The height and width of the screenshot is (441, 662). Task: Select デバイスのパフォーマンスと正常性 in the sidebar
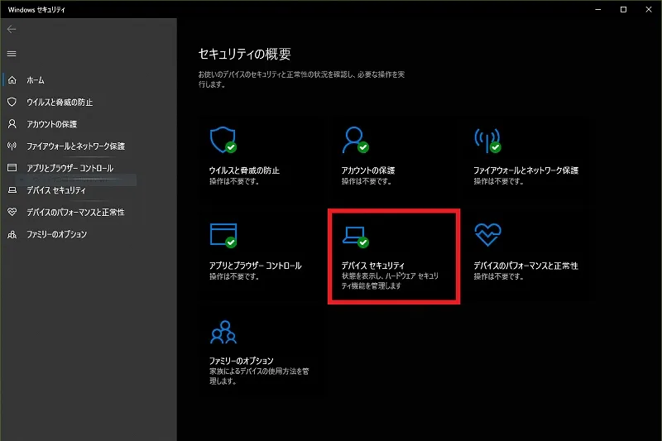pyautogui.click(x=75, y=213)
